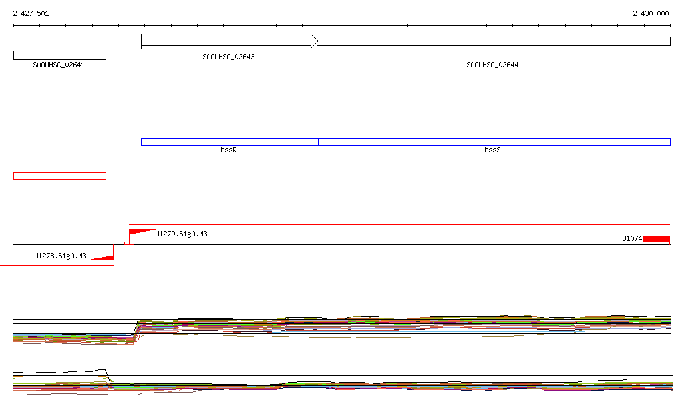Click the end coordinate 2 430 000

(651, 13)
